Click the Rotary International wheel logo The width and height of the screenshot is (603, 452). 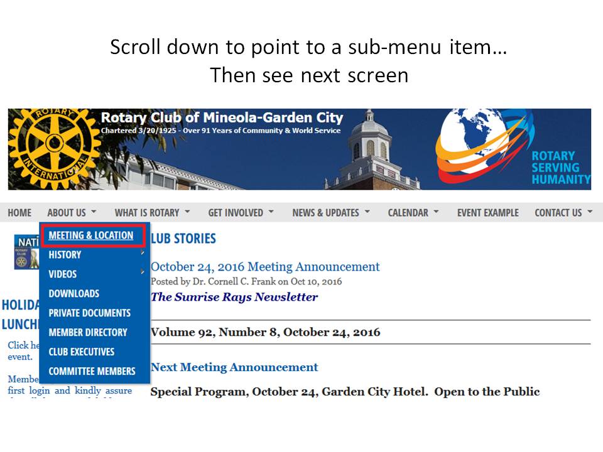[x=53, y=148]
